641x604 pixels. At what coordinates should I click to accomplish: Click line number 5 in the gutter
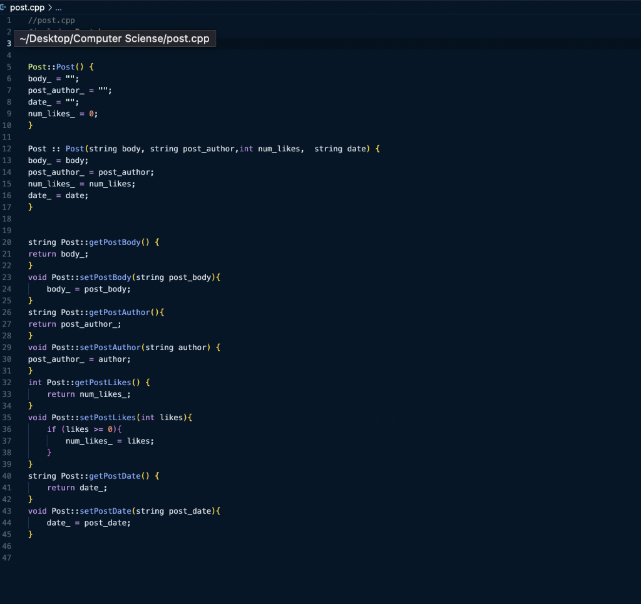tap(9, 66)
